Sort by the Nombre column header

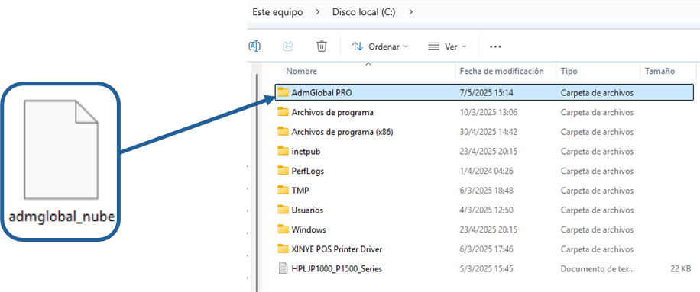tap(301, 71)
